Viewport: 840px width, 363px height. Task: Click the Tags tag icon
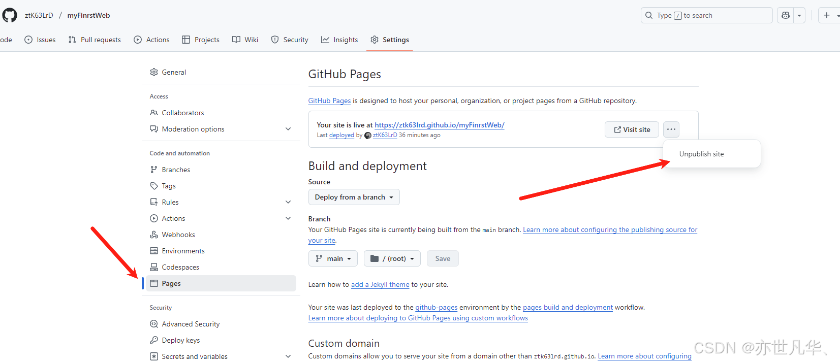click(x=154, y=186)
